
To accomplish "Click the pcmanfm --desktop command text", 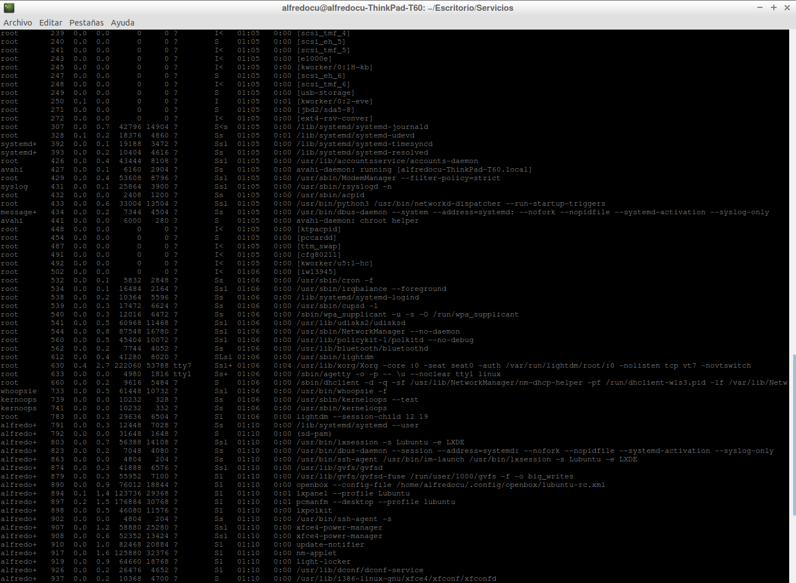I will pos(376,502).
